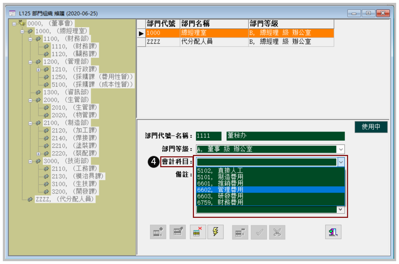The width and height of the screenshot is (399, 264).
Task: Click the add record toolbar icon
Action: 158,232
